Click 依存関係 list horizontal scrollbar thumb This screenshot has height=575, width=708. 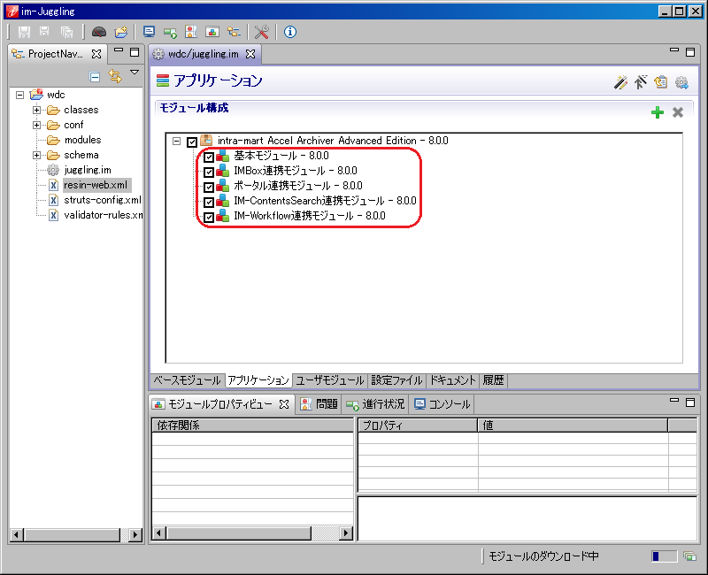coord(239,533)
